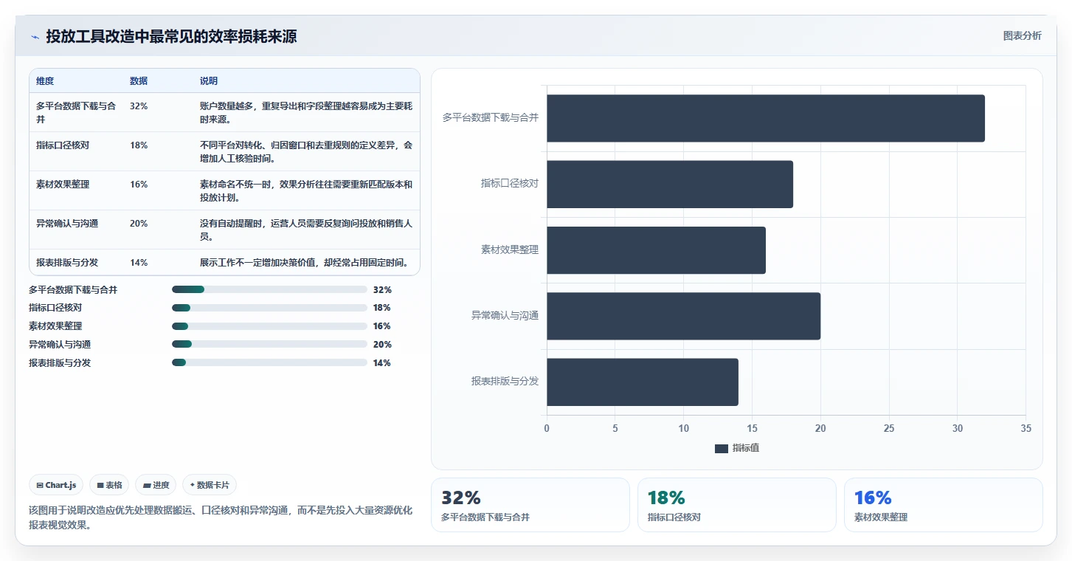This screenshot has height=561, width=1072.
Task: Click the description starting with 没有自动提醒时
Action: [x=306, y=230]
